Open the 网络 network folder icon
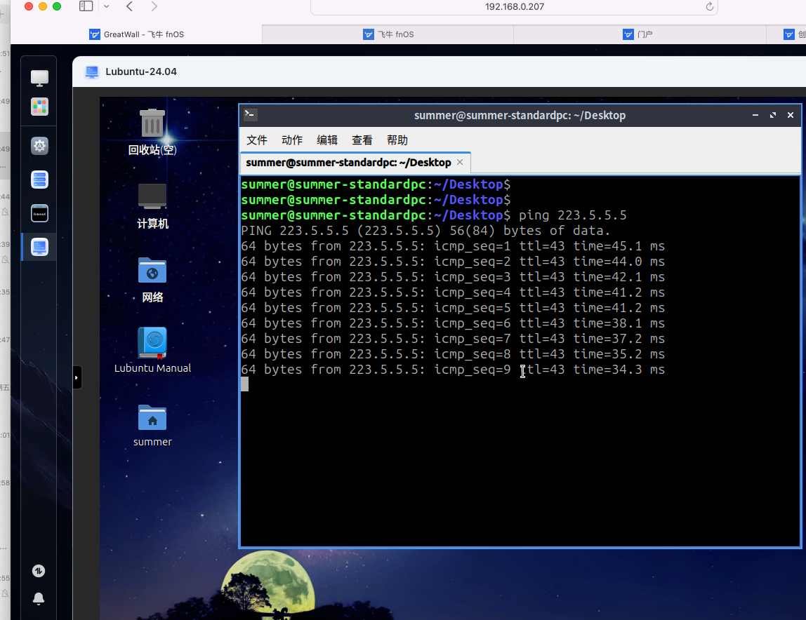The width and height of the screenshot is (806, 620). tap(152, 271)
